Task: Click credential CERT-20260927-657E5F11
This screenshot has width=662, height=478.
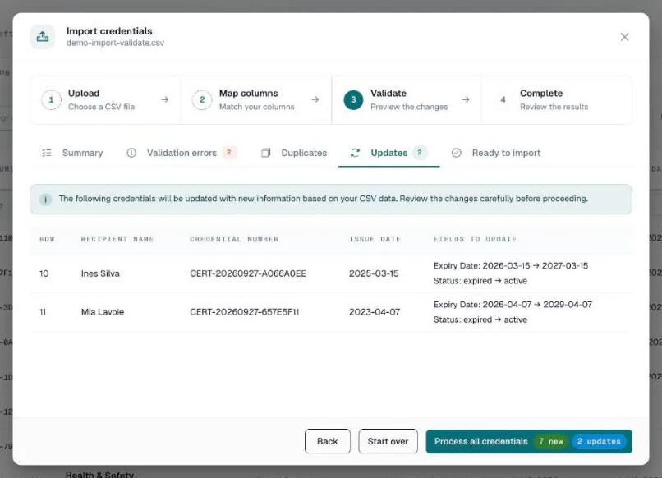Action: (x=245, y=312)
